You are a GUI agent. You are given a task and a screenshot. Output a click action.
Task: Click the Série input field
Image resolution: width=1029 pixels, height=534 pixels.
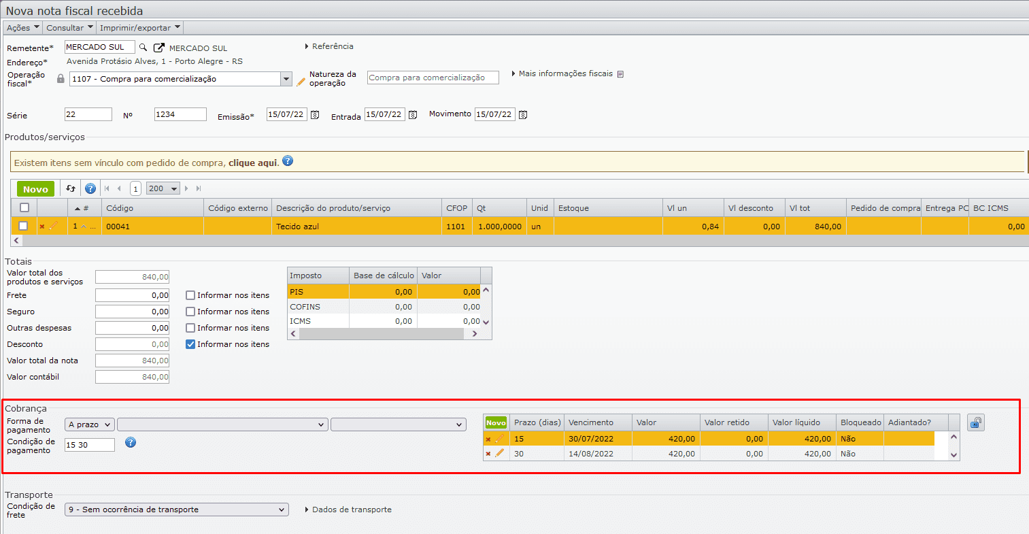pyautogui.click(x=88, y=114)
